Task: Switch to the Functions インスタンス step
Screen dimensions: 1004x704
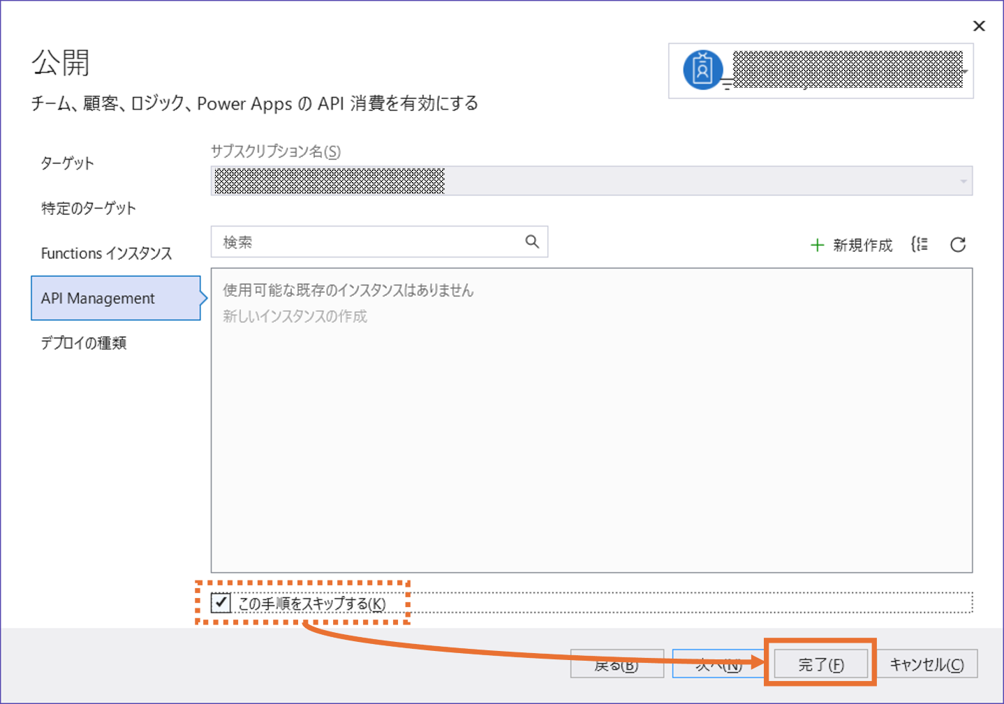Action: pos(106,253)
